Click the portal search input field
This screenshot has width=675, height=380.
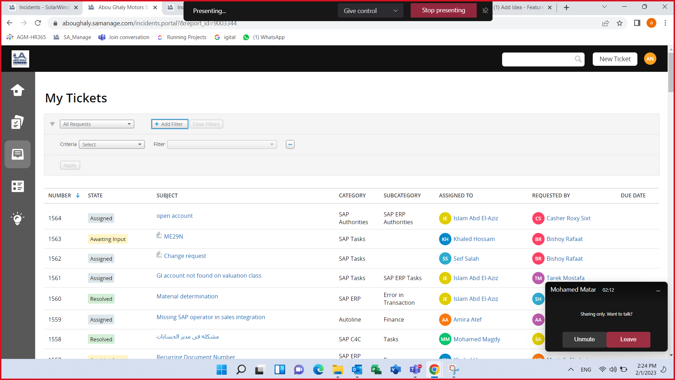(x=538, y=59)
